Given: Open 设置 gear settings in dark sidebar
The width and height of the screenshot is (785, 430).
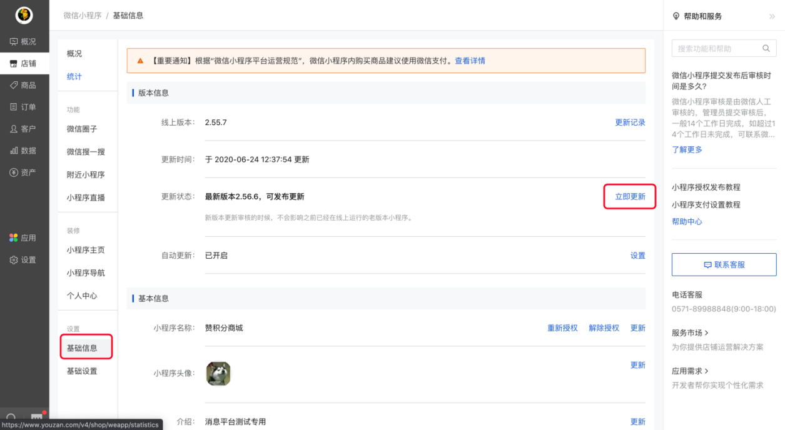Looking at the screenshot, I should tap(24, 260).
